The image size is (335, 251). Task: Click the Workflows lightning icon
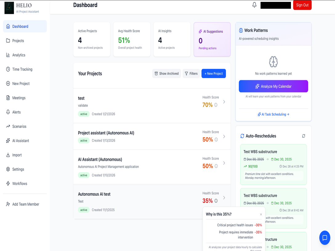[x=8, y=183]
